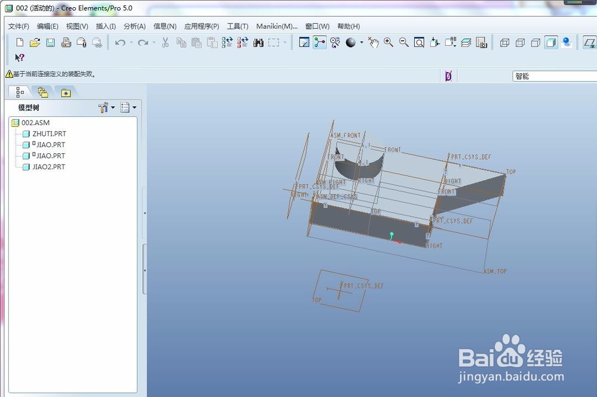Open the Reorient view icon

[435, 42]
